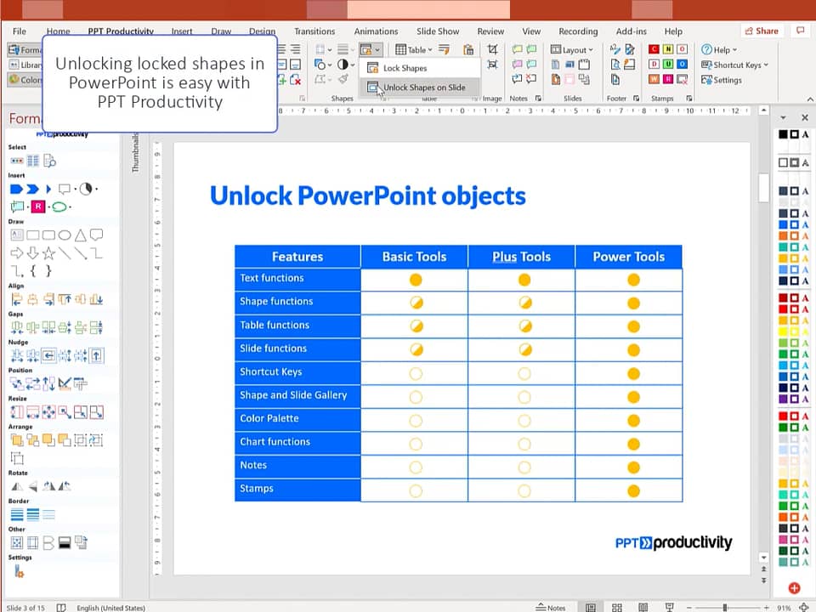Image resolution: width=816 pixels, height=612 pixels.
Task: Toggle the Notes pane in the status bar
Action: tap(551, 608)
